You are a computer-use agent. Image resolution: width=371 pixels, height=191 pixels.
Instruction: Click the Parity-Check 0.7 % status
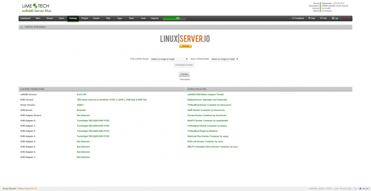pos(27,189)
